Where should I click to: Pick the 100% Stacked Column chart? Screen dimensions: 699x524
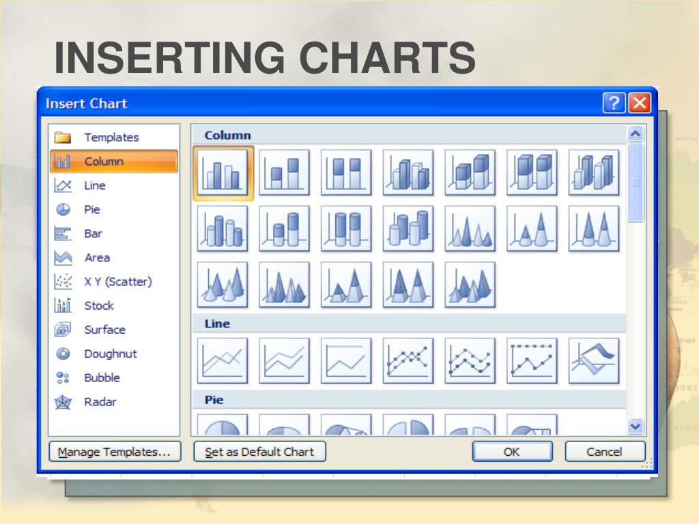pos(346,173)
